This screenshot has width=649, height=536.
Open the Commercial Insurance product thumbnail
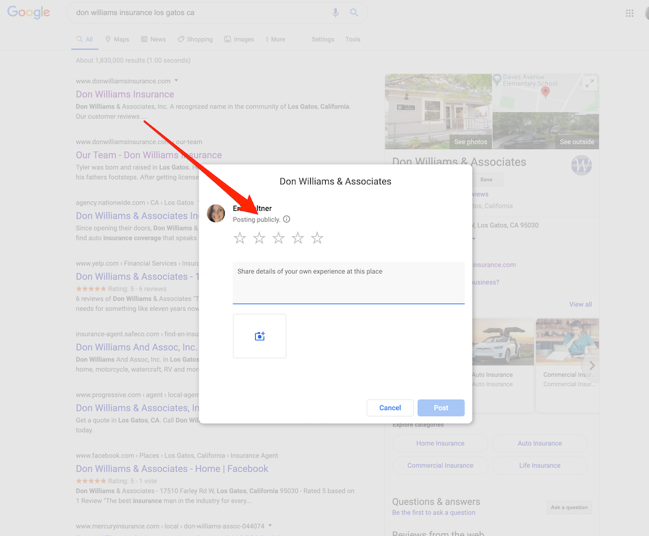click(x=567, y=342)
